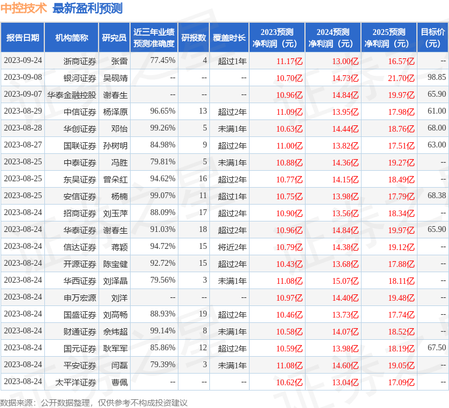Click accuracy value 77.45%
The height and width of the screenshot is (408, 449).
coord(163,61)
